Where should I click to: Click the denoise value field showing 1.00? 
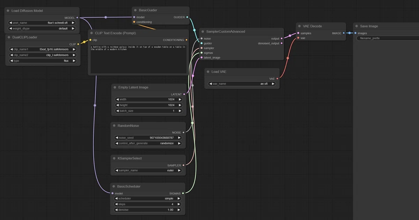pyautogui.click(x=148, y=210)
